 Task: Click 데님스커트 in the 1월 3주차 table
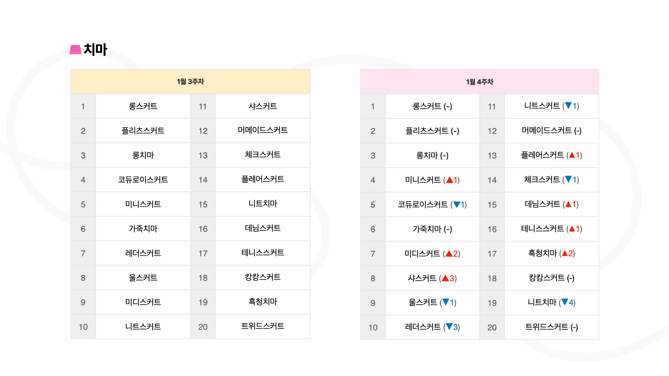click(x=263, y=228)
